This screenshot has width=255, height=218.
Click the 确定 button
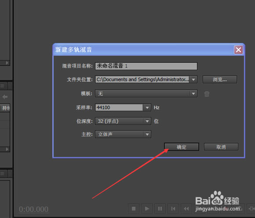182,147
